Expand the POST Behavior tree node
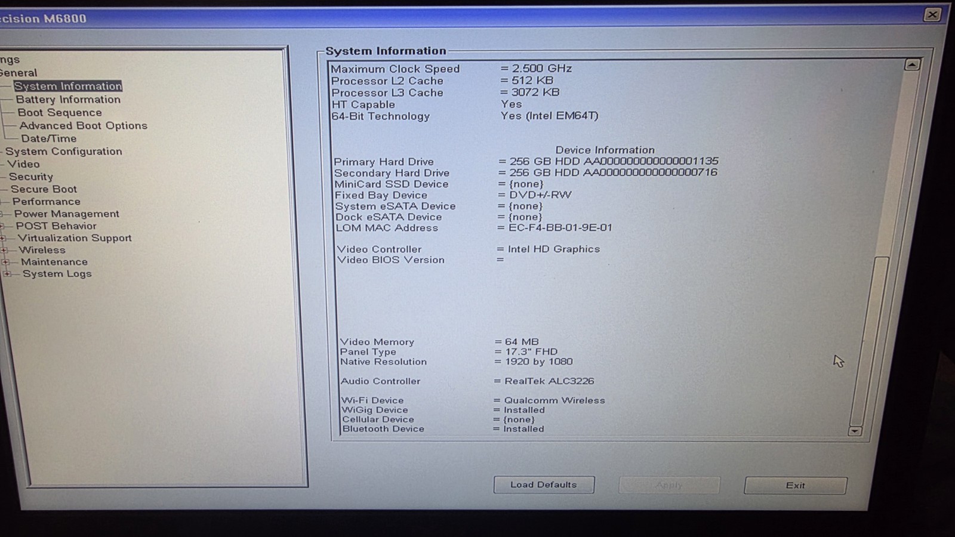 [2, 226]
